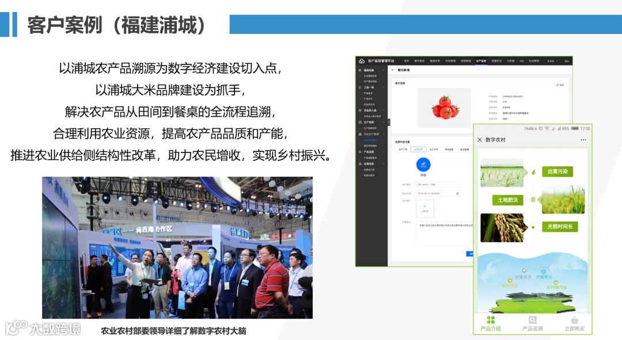Click the farming notes text area

point(445,234)
